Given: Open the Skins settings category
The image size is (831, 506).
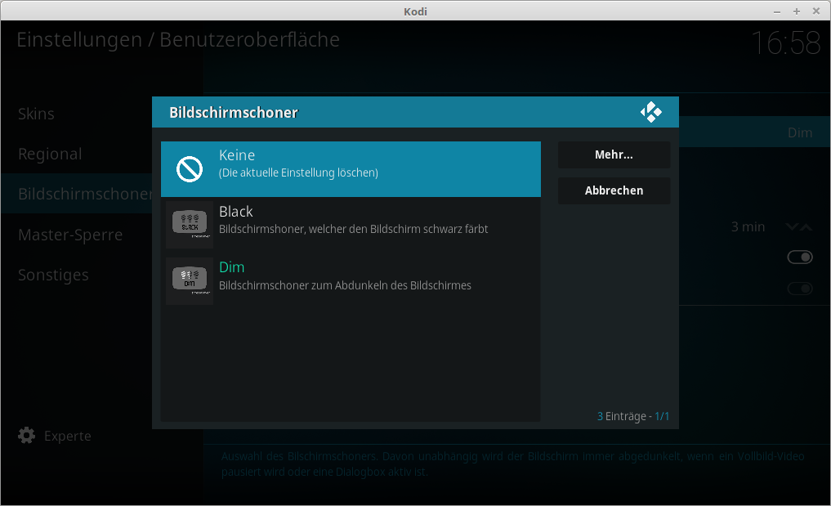Looking at the screenshot, I should click(37, 114).
